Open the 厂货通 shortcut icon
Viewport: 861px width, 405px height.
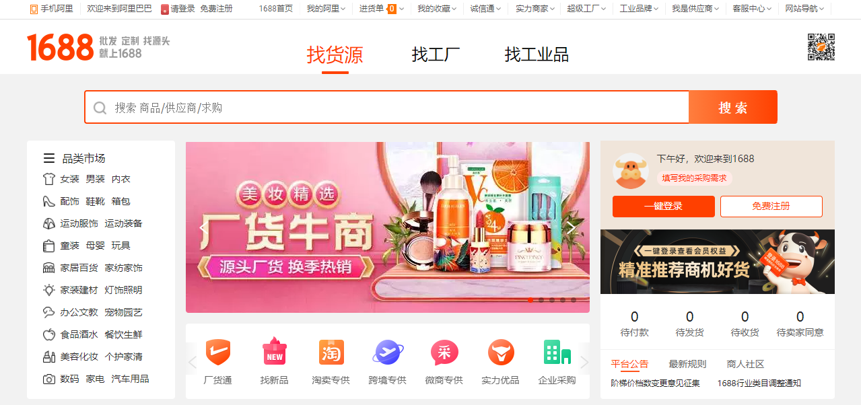pos(217,352)
